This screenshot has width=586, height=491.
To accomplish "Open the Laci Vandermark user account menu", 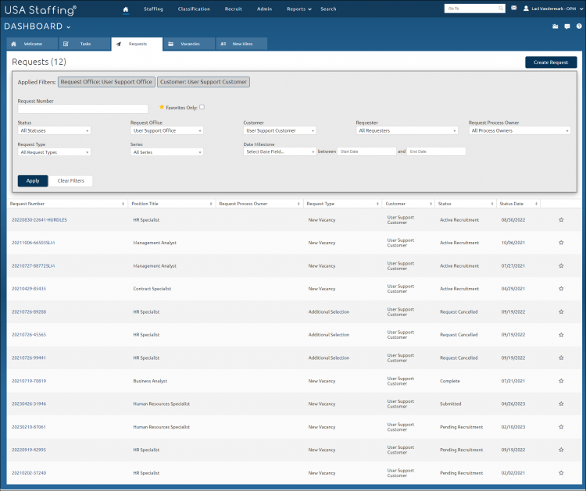I will pyautogui.click(x=553, y=9).
